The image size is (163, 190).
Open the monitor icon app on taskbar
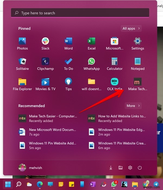(x=51, y=184)
